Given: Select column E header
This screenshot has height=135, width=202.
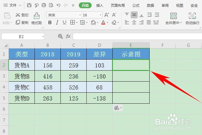Looking at the screenshot, I should [131, 45].
